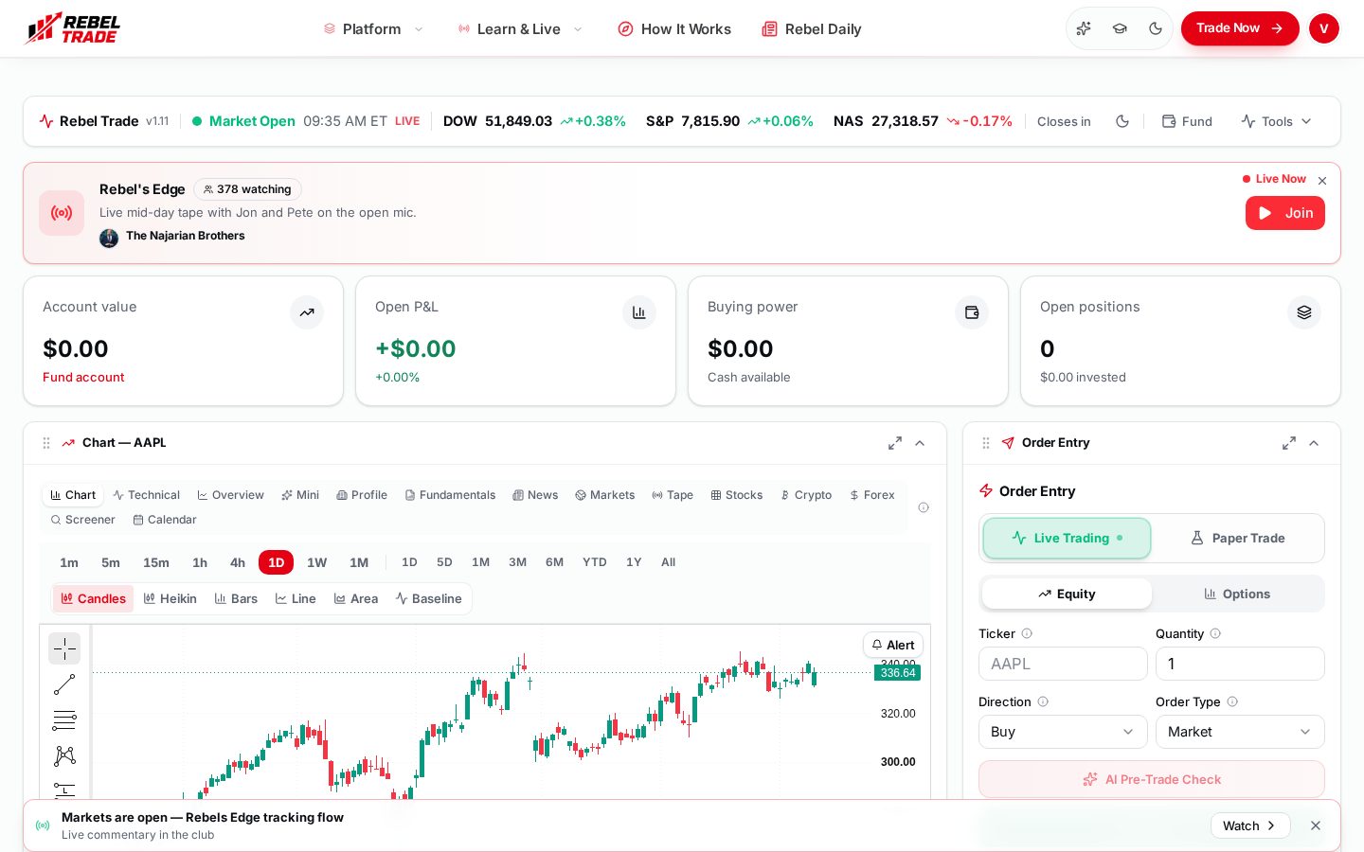Select Options order mode
1364x852 pixels.
[x=1237, y=594]
